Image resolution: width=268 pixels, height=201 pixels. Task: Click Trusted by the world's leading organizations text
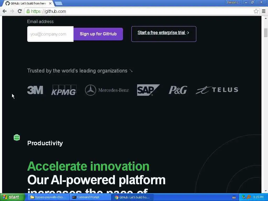tap(77, 71)
